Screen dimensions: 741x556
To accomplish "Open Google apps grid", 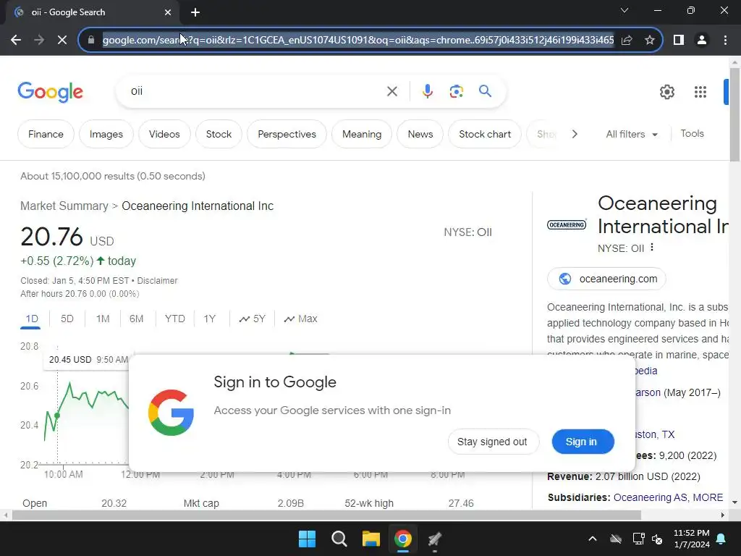I will click(x=700, y=92).
